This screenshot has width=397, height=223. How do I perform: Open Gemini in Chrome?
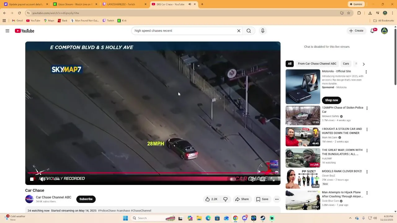pos(355,4)
